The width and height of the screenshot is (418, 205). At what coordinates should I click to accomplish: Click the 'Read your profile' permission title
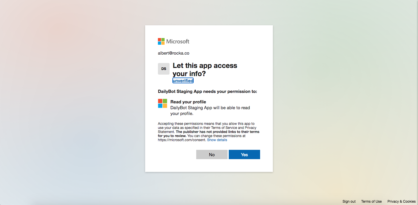click(188, 102)
